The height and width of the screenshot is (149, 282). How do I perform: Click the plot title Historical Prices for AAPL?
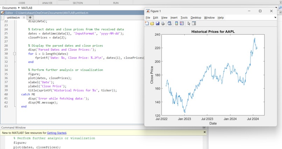point(213,31)
